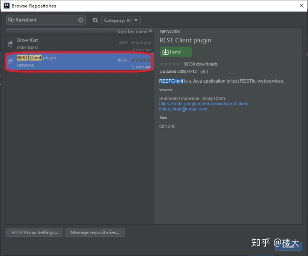Click the 2,828 downloads count
This screenshot has height=256, width=308.
(x=123, y=43)
